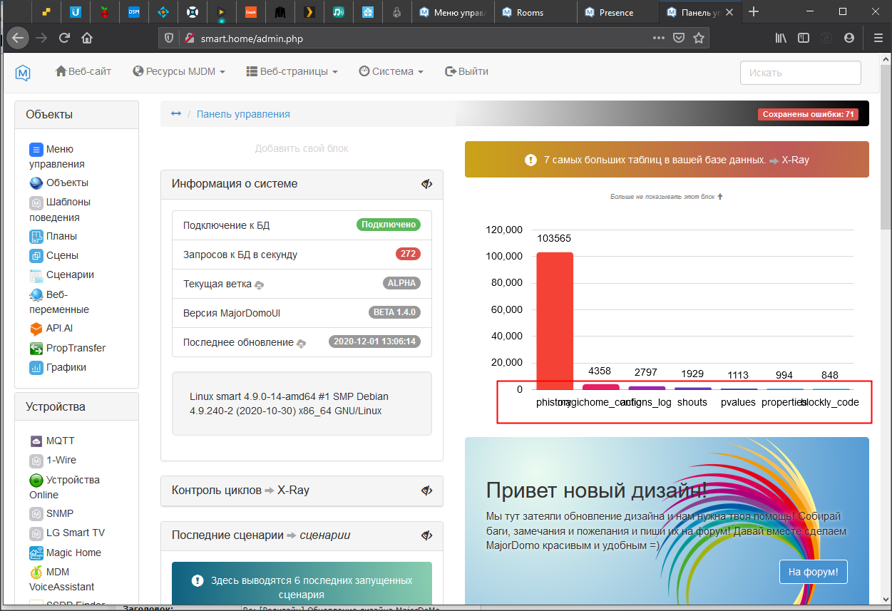Click the PropTransfer icon in sidebar
The width and height of the screenshot is (892, 611).
[36, 349]
